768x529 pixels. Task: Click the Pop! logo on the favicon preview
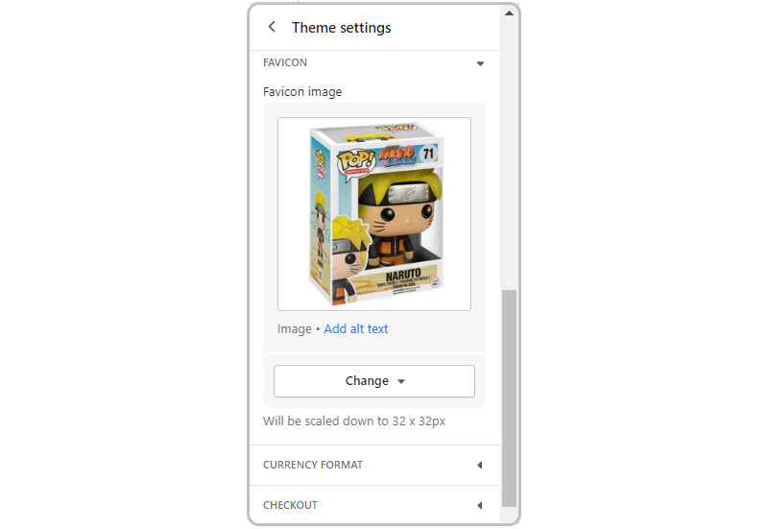pyautogui.click(x=356, y=163)
